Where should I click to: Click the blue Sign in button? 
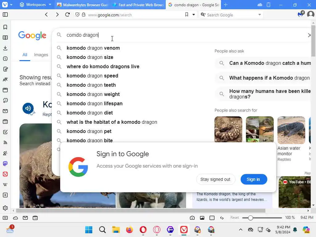click(x=254, y=179)
